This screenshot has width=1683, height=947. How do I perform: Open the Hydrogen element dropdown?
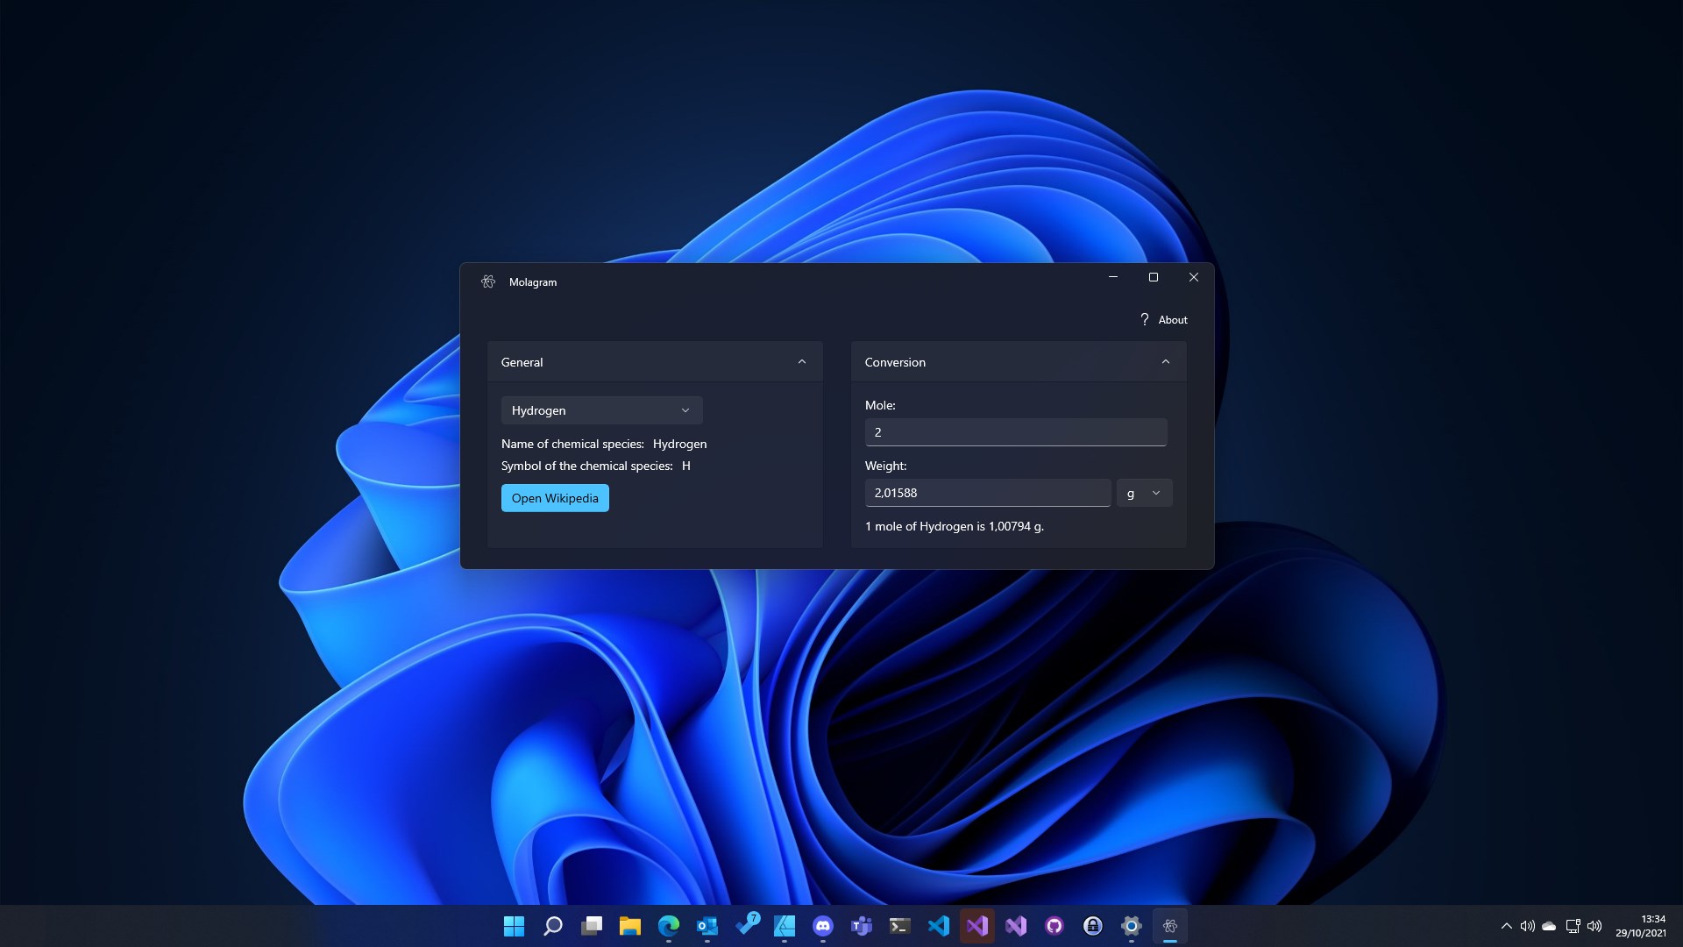click(601, 410)
